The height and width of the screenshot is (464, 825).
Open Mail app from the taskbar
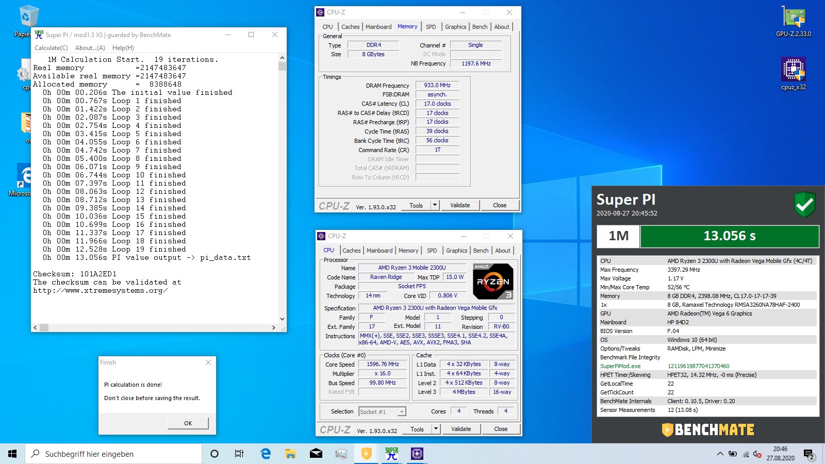(316, 454)
